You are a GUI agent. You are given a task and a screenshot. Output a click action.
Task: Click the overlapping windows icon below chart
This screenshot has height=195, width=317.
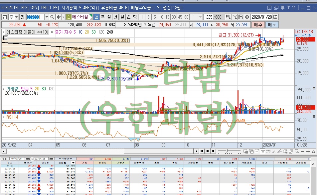pyautogui.click(x=251, y=151)
